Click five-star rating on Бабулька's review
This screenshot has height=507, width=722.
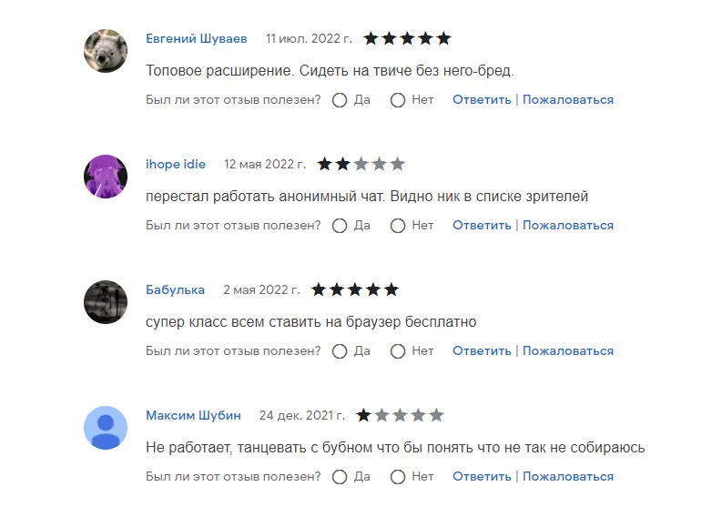(354, 289)
